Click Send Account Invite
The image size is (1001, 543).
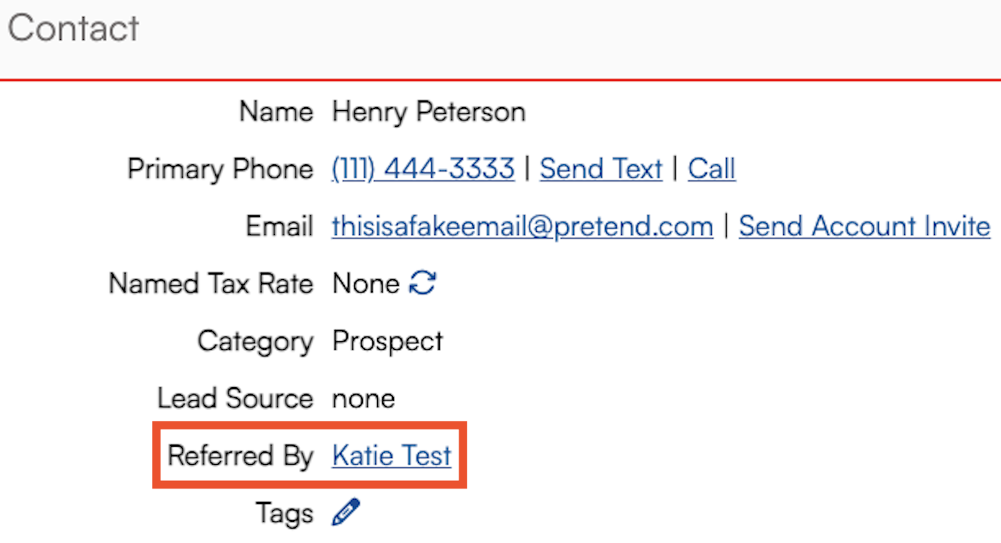point(864,226)
